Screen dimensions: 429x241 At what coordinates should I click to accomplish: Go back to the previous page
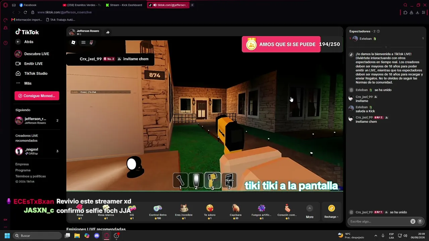point(13,12)
